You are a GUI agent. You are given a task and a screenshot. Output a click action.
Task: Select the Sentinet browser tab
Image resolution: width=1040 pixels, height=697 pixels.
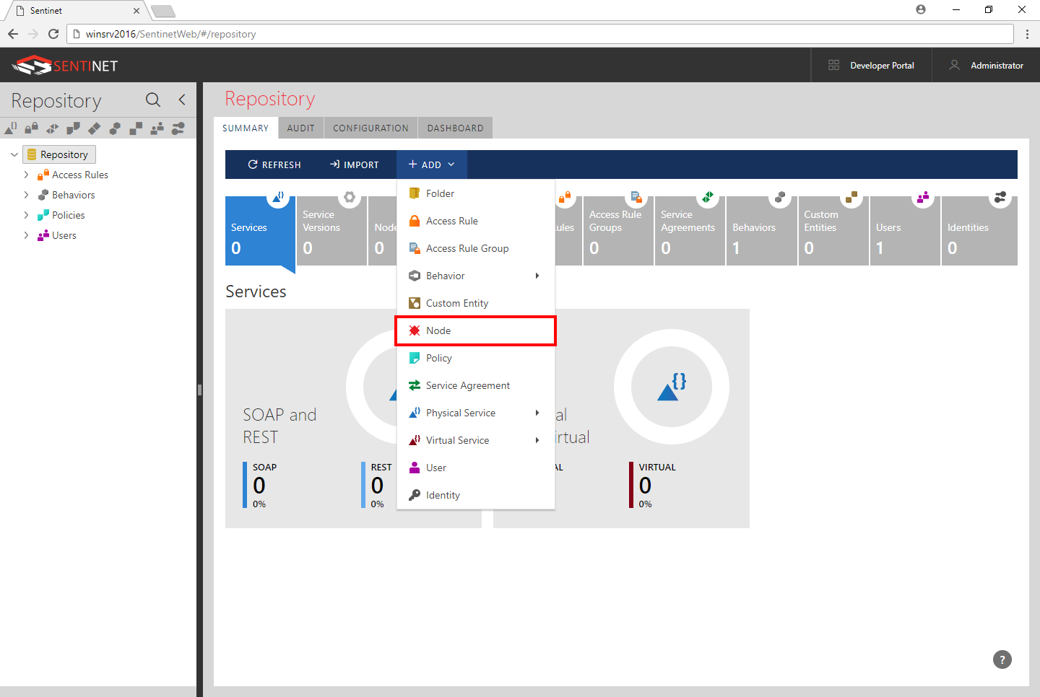pyautogui.click(x=76, y=11)
